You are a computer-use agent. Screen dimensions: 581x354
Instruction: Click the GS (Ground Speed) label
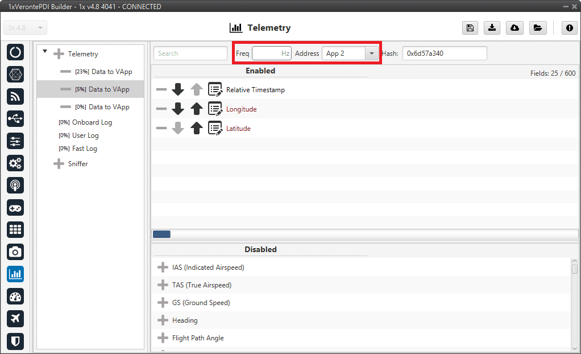(201, 303)
